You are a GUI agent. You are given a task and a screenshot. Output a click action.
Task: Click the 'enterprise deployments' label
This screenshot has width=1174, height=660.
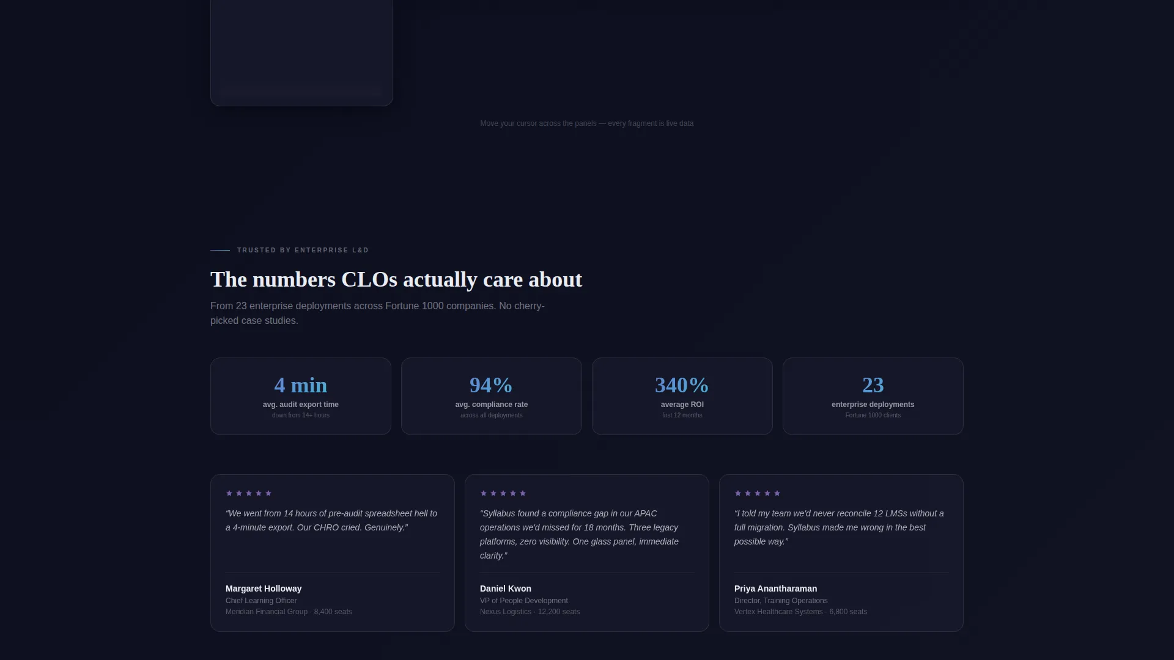click(x=873, y=405)
